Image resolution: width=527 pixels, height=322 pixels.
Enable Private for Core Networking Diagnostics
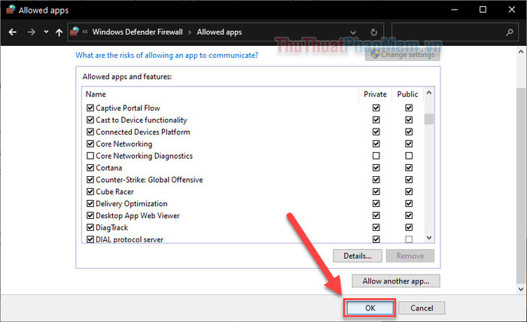[376, 156]
